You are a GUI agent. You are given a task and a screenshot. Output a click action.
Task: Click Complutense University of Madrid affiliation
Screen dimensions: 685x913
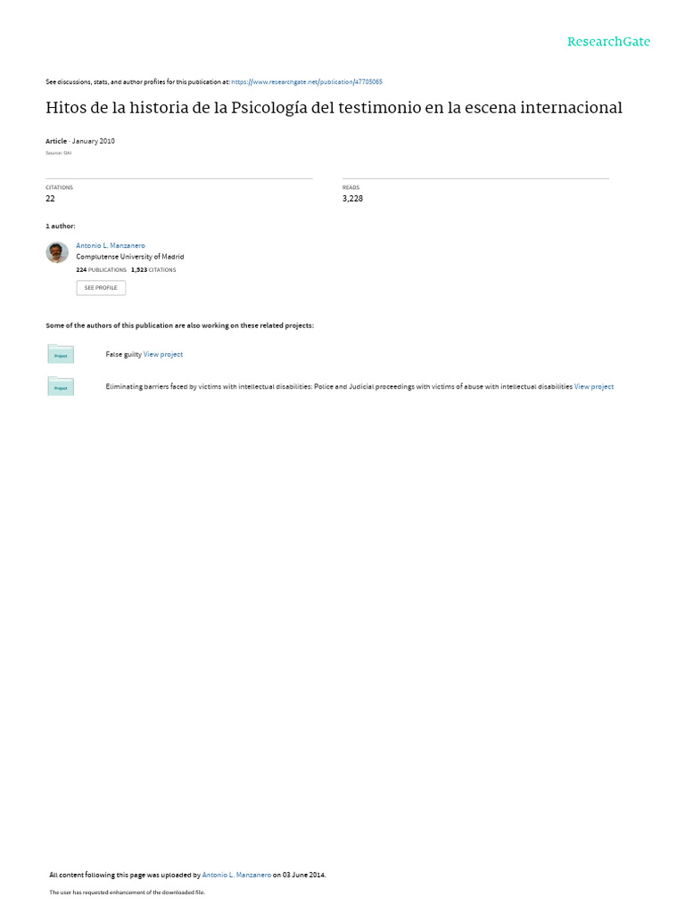pos(130,257)
